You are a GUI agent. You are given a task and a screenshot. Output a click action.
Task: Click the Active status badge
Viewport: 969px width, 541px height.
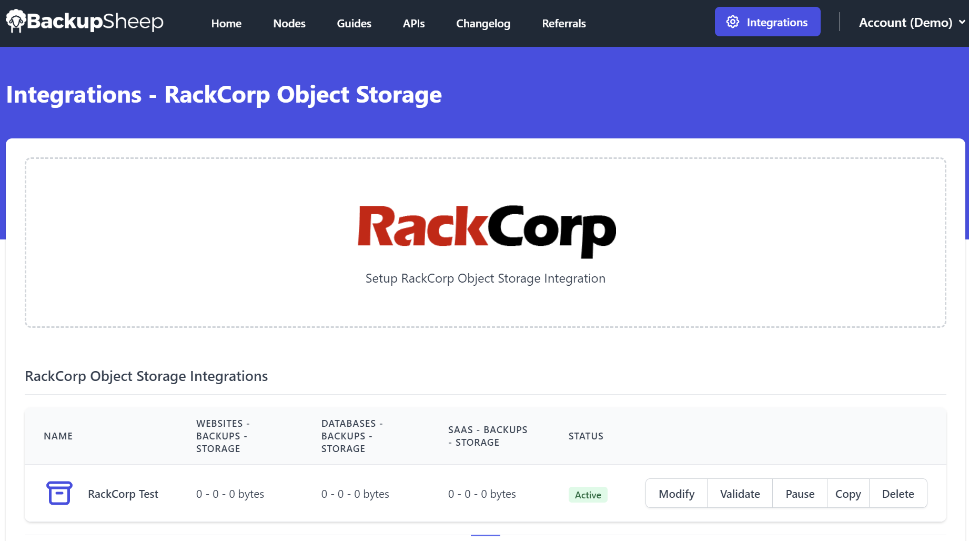(x=588, y=495)
